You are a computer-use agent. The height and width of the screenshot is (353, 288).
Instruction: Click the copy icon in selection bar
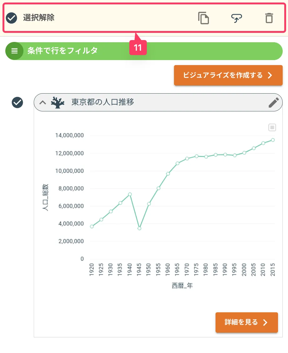(204, 18)
